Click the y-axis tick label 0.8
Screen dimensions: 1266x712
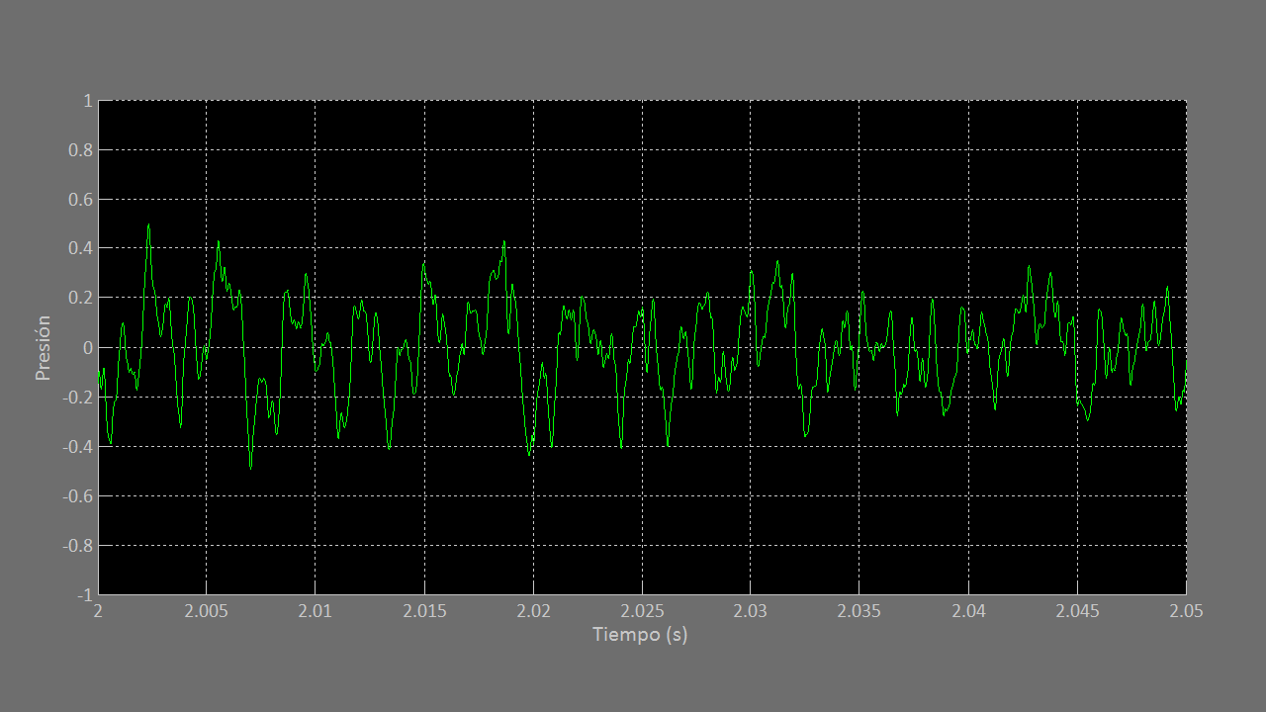(80, 150)
